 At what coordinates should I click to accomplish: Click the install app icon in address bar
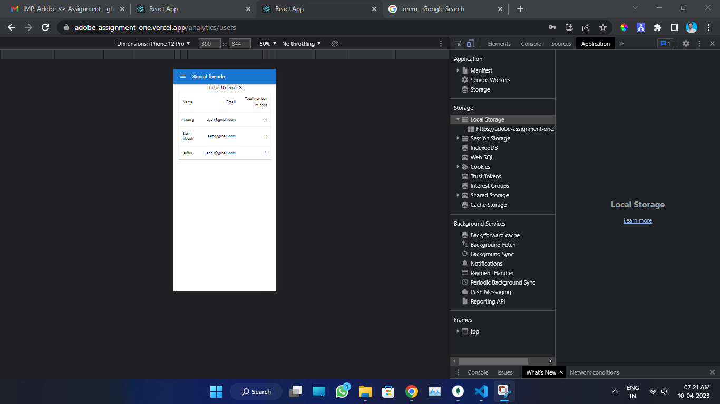click(569, 27)
